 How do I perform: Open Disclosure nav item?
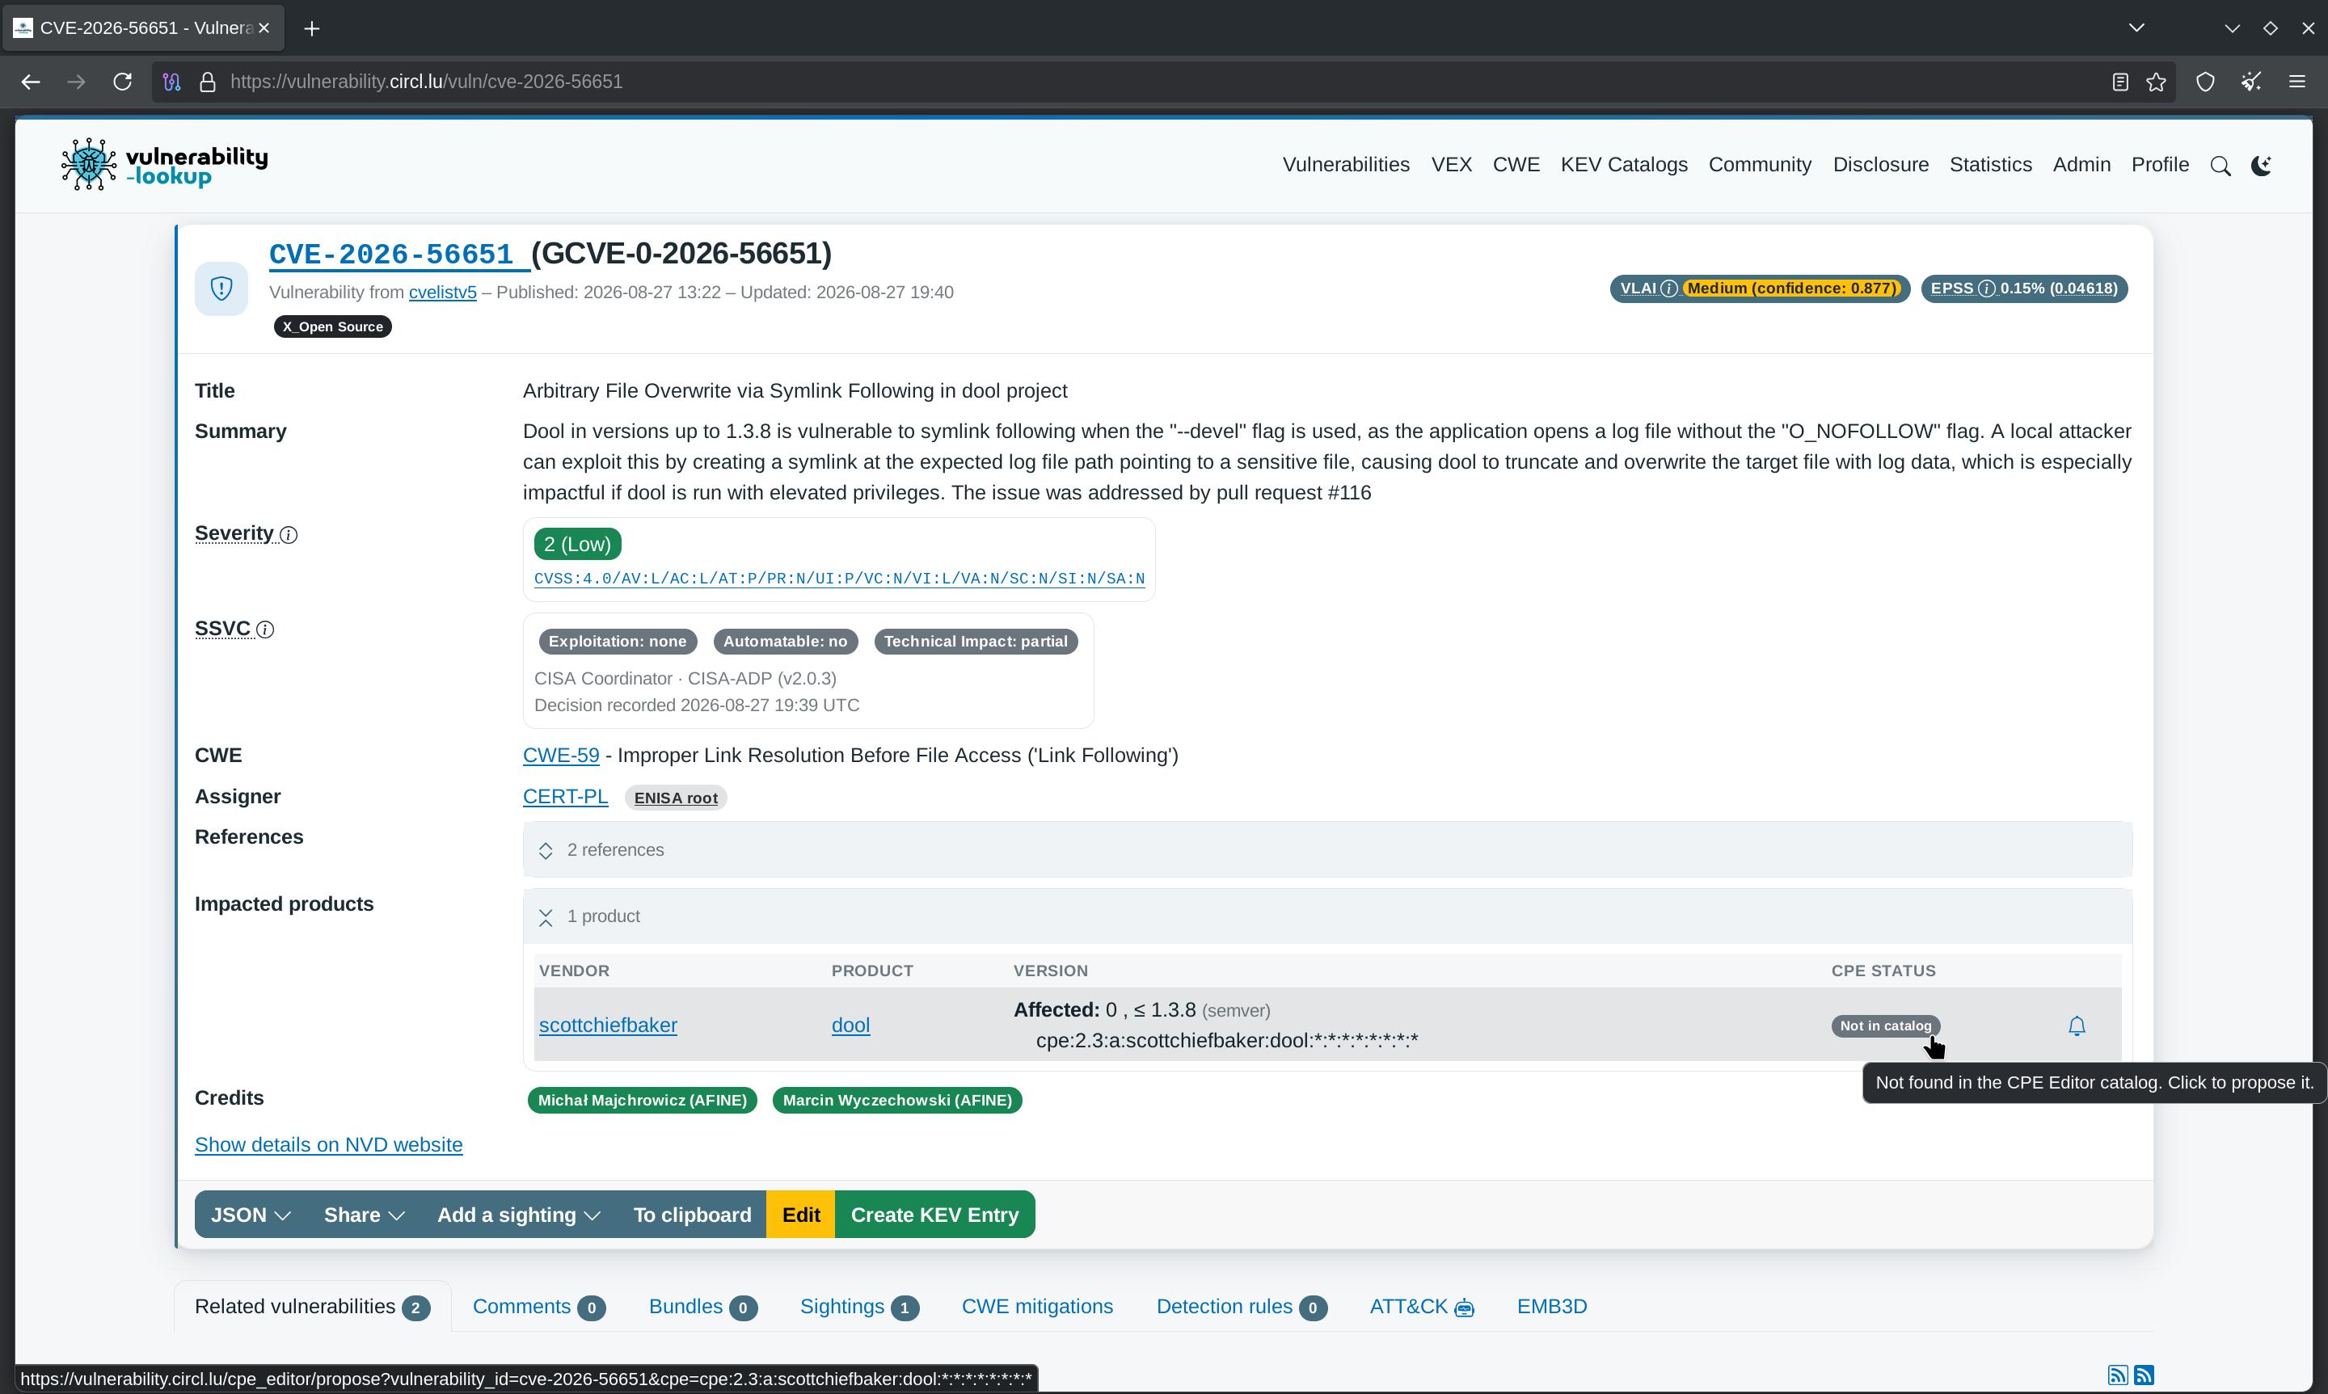click(x=1881, y=164)
